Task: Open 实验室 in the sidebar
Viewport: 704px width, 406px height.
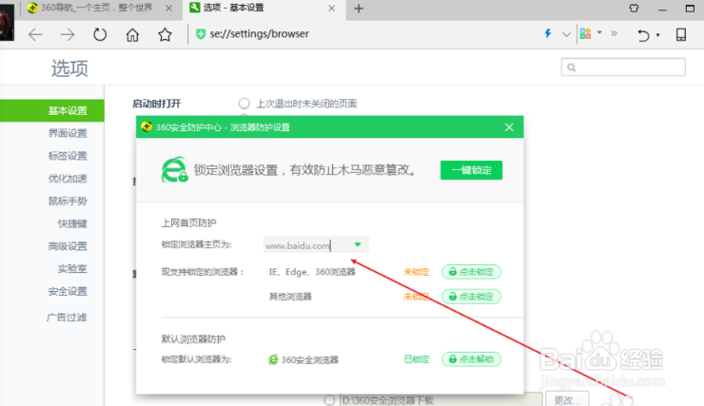Action: click(x=72, y=268)
